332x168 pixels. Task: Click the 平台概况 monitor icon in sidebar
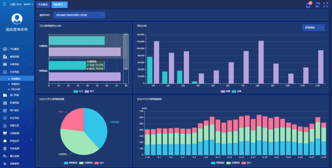pyautogui.click(x=5, y=49)
